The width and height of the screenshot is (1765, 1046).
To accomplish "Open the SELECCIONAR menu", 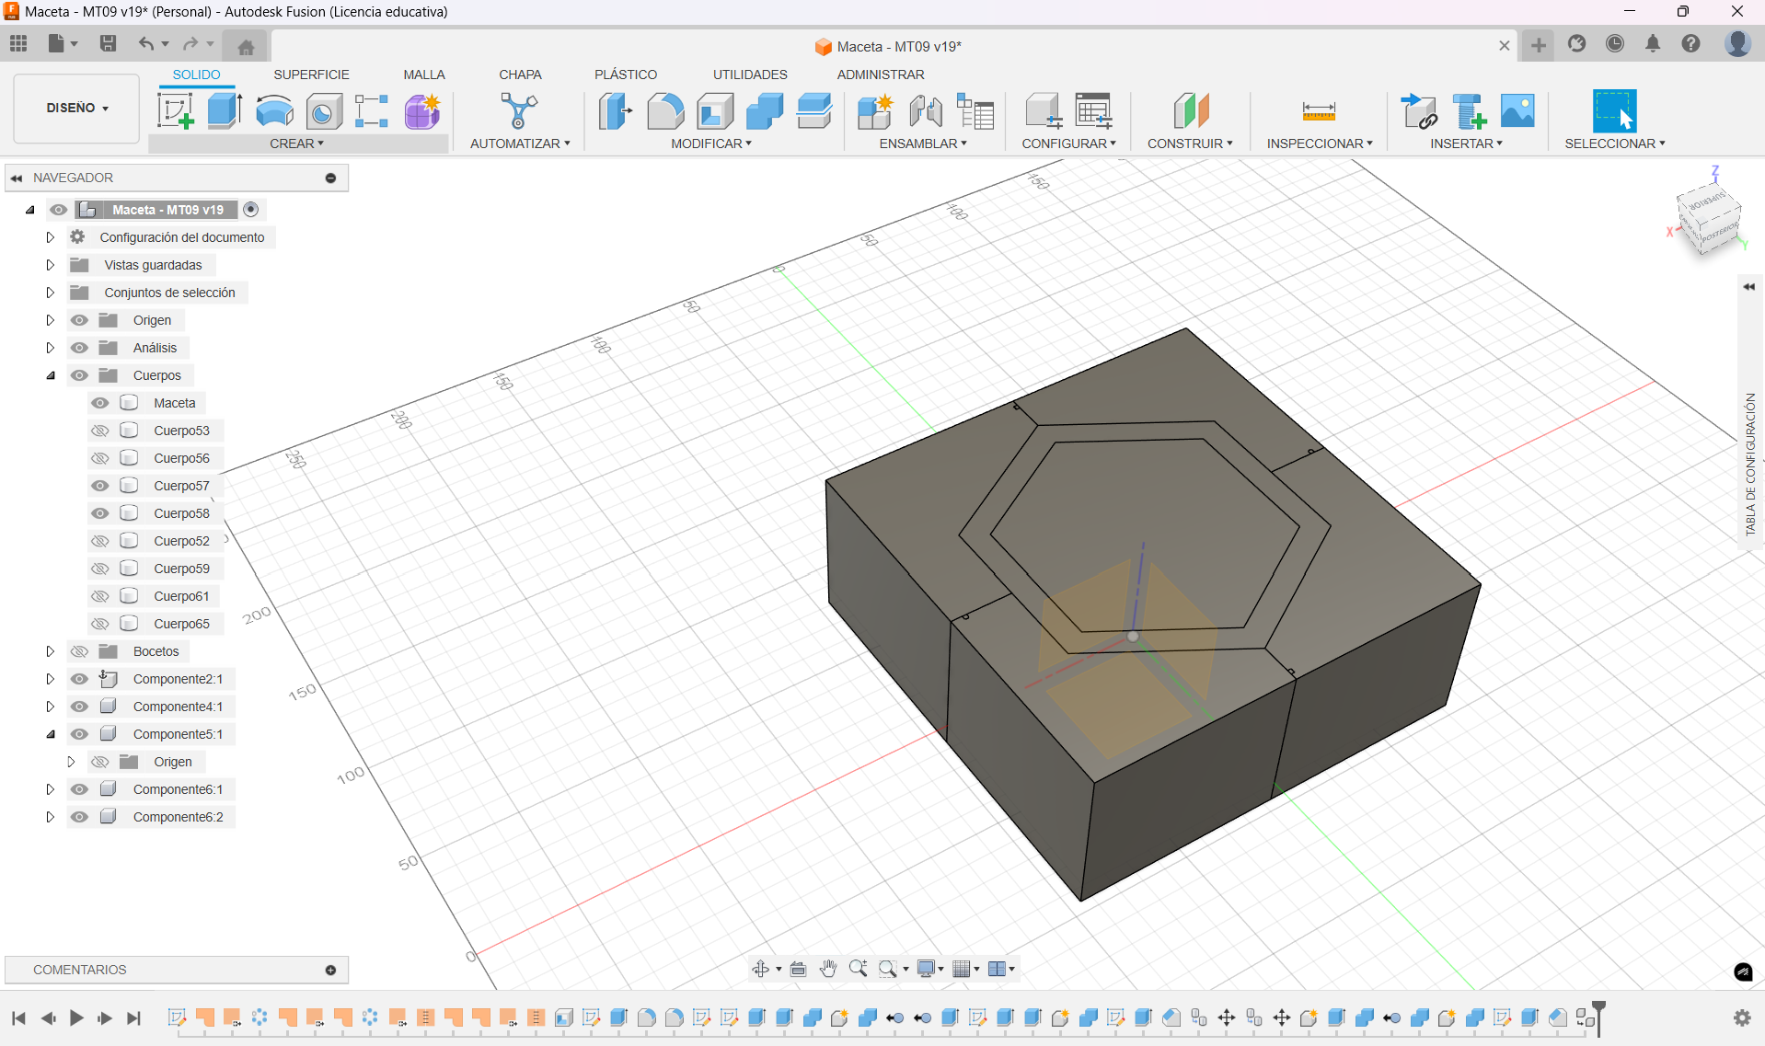I will [x=1615, y=144].
